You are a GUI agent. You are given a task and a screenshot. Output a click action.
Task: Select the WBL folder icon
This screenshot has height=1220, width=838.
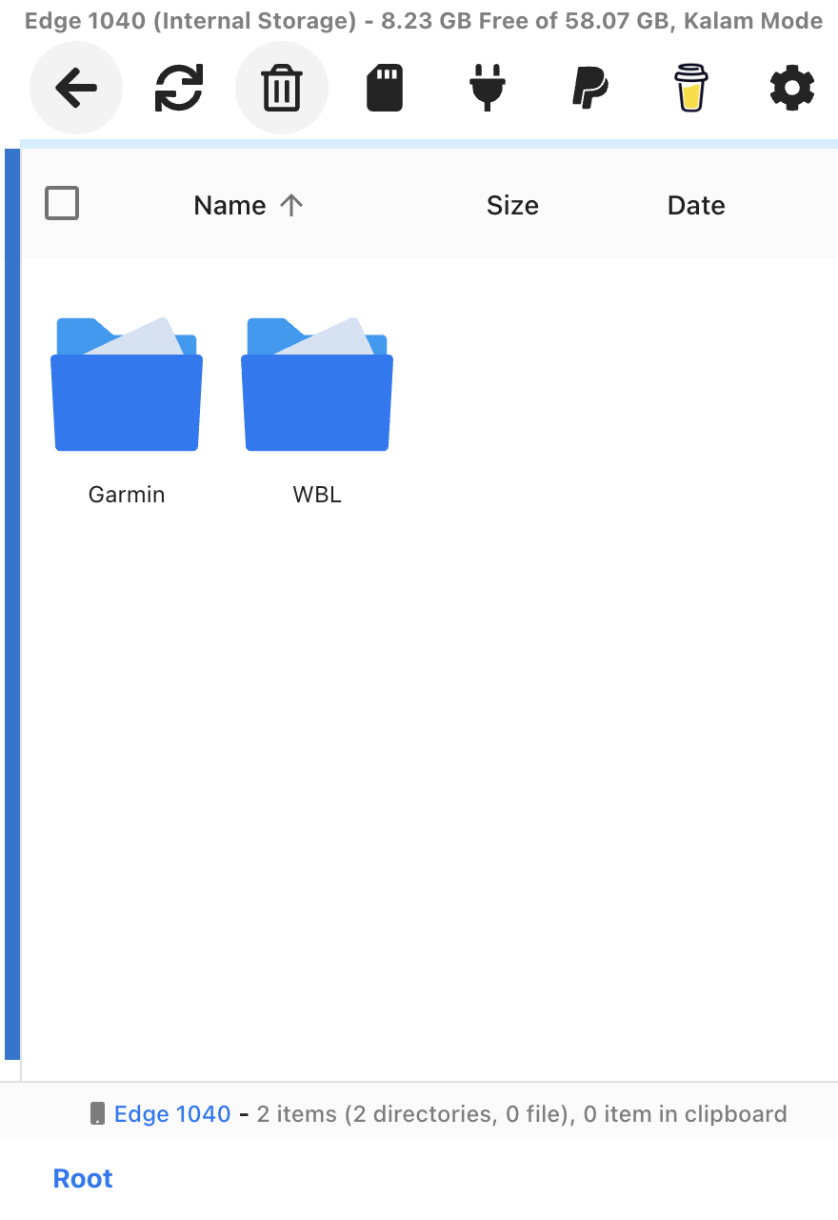317,386
